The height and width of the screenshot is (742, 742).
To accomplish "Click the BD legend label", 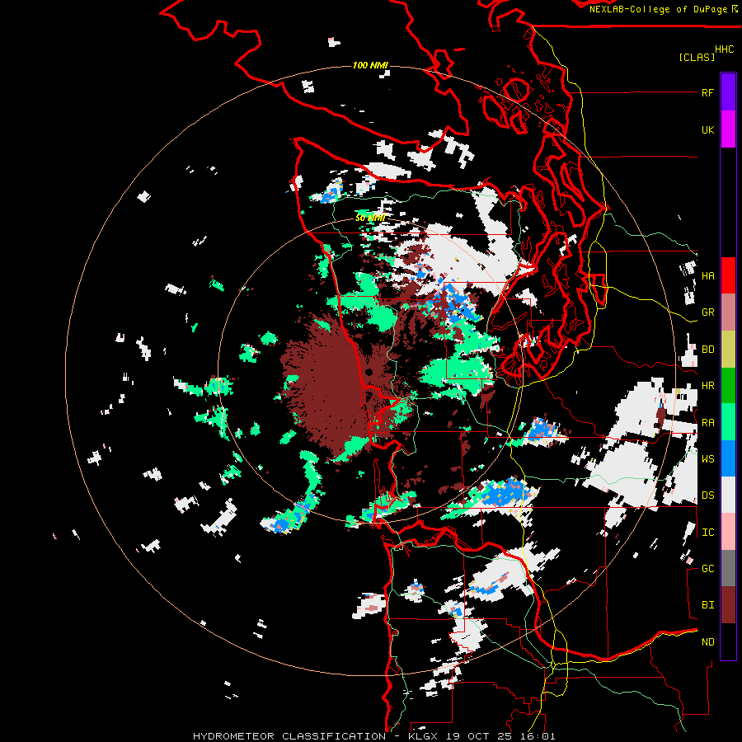I will pyautogui.click(x=707, y=350).
